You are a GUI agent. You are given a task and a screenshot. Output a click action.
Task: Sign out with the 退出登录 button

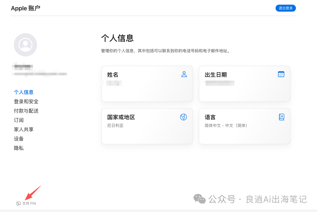pos(286,8)
